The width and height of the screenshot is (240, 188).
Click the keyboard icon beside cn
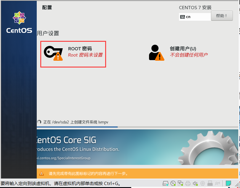[x=182, y=17]
